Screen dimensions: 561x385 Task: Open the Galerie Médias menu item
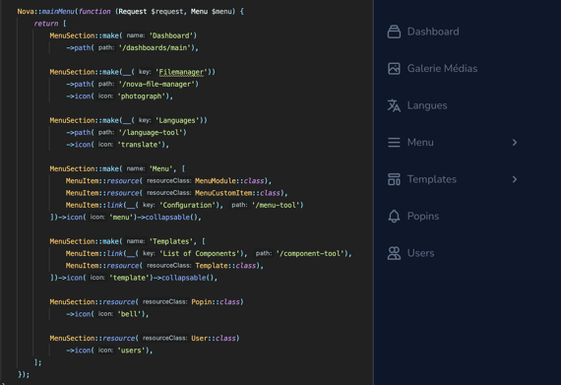pyautogui.click(x=442, y=68)
